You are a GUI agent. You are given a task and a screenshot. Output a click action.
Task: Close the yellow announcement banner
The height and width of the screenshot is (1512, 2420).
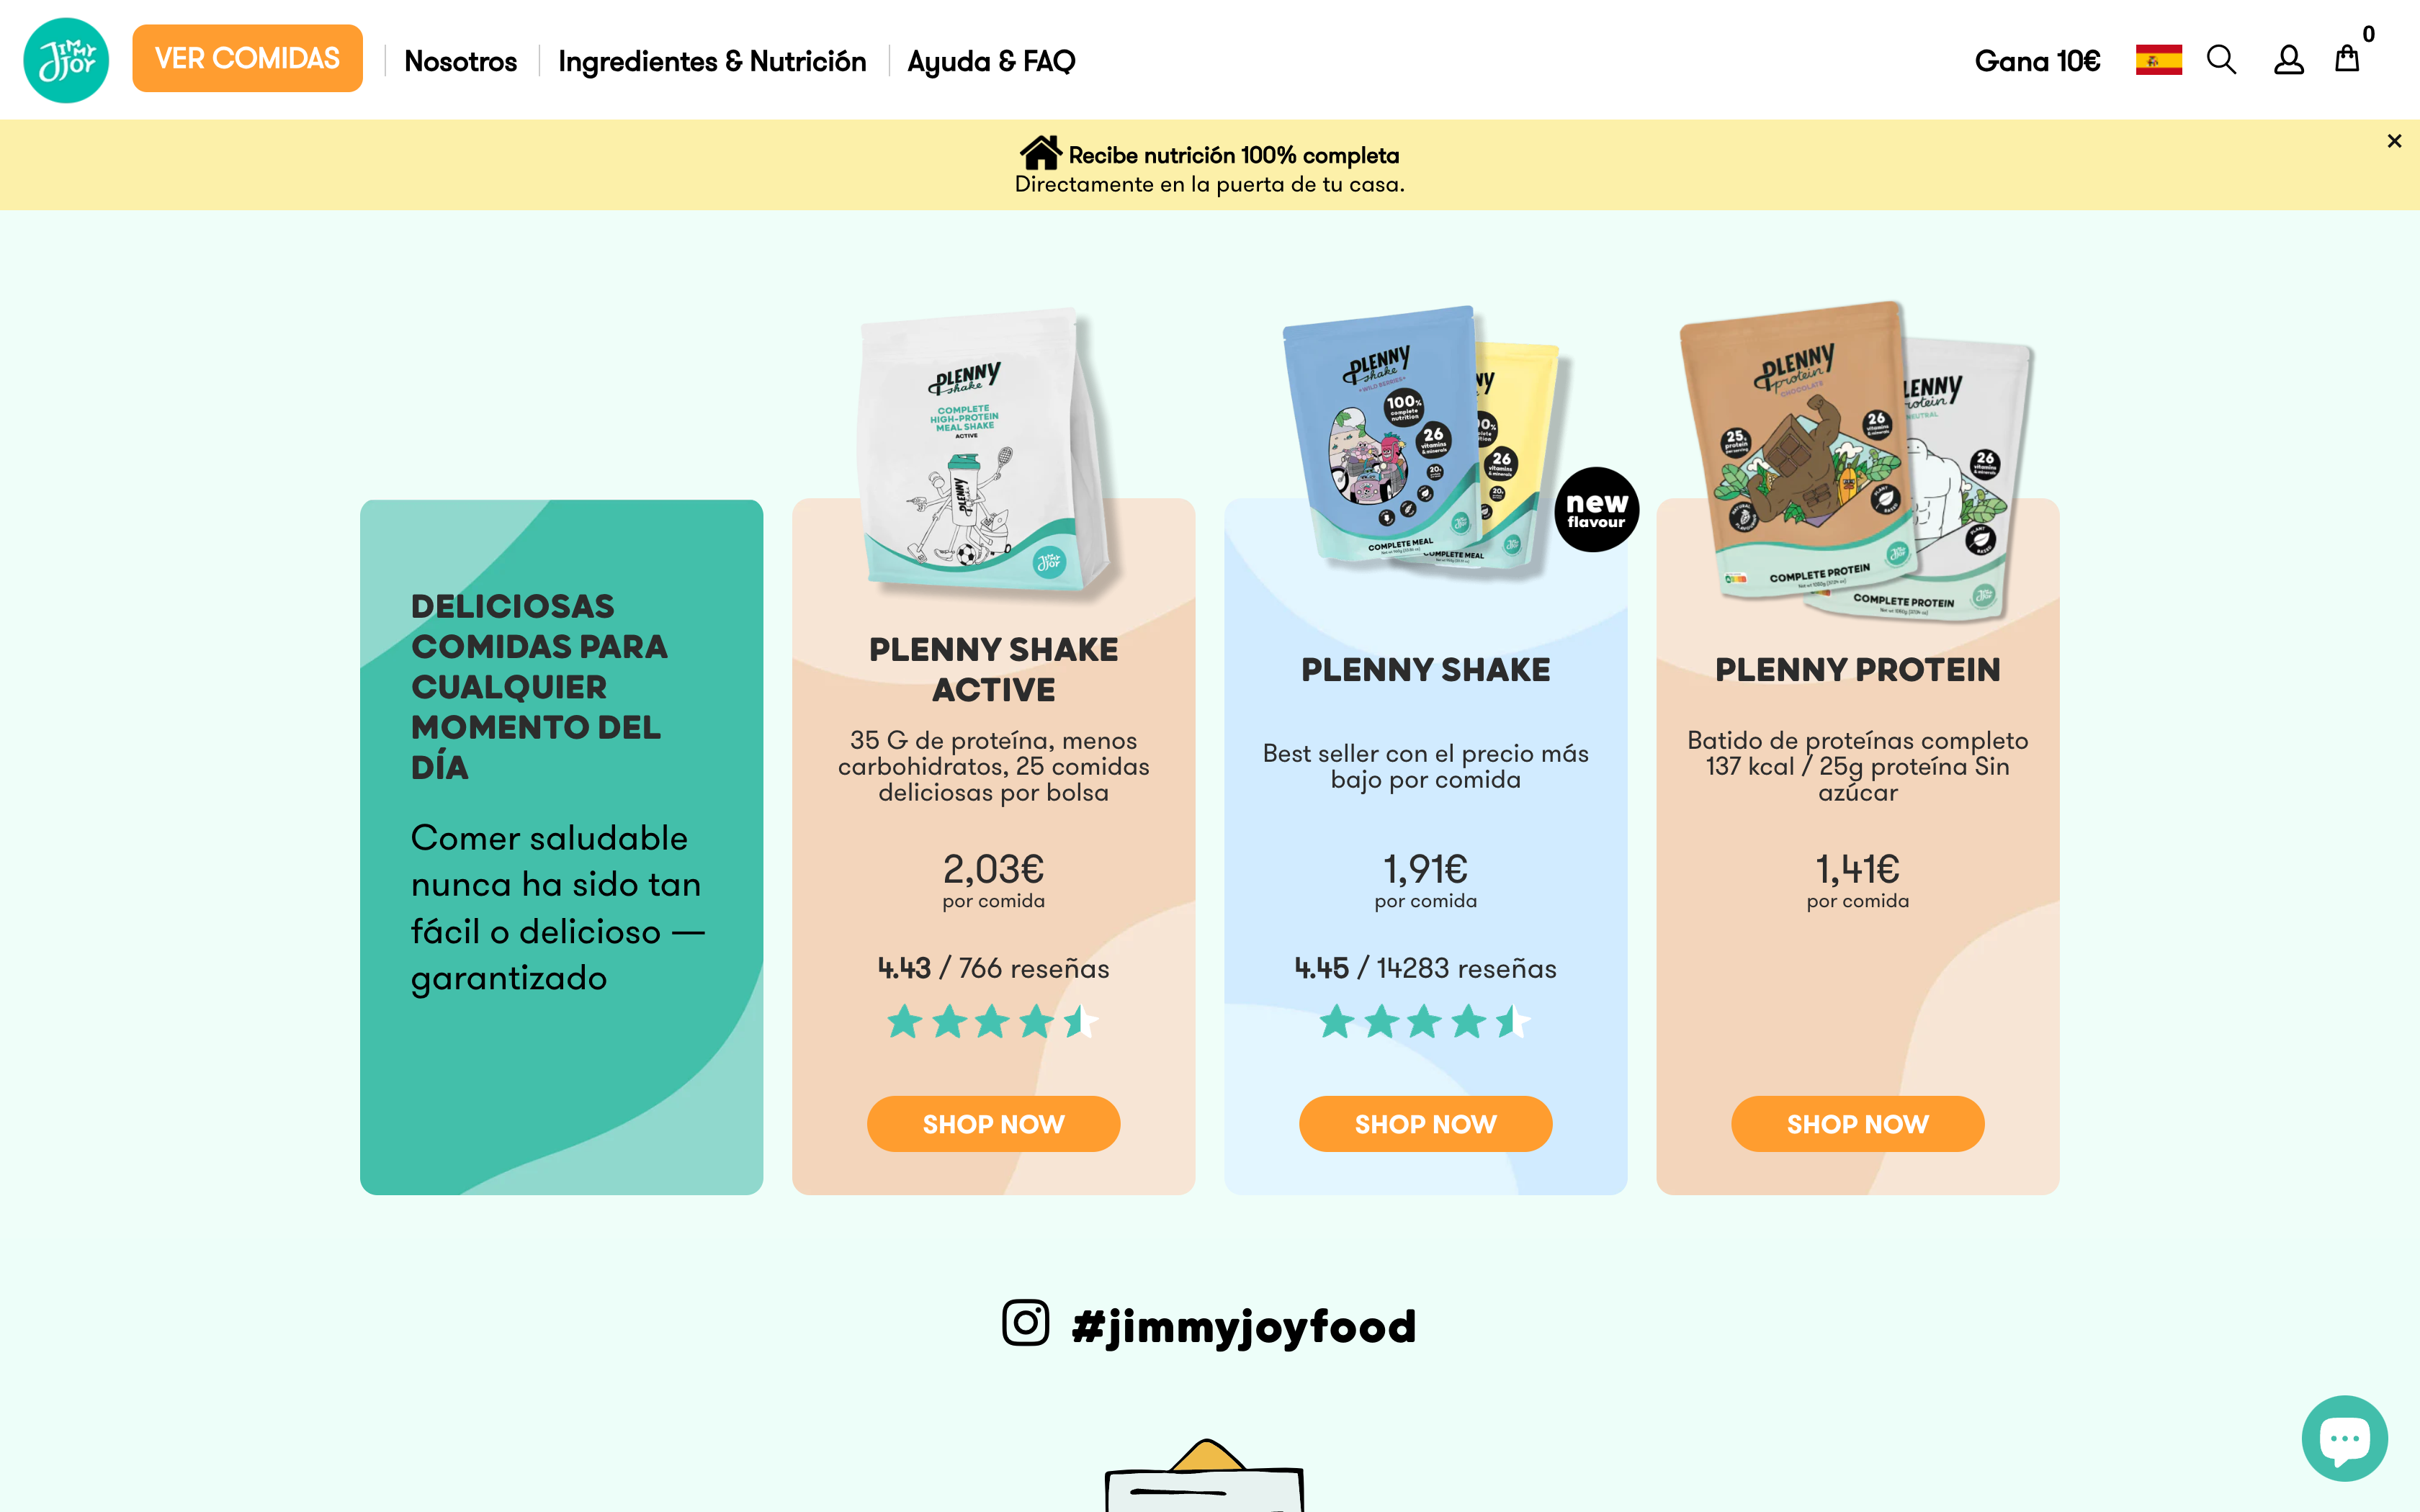click(x=2394, y=141)
